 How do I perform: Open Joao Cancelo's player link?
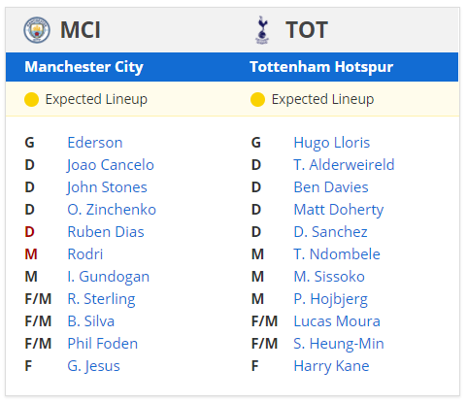point(111,165)
